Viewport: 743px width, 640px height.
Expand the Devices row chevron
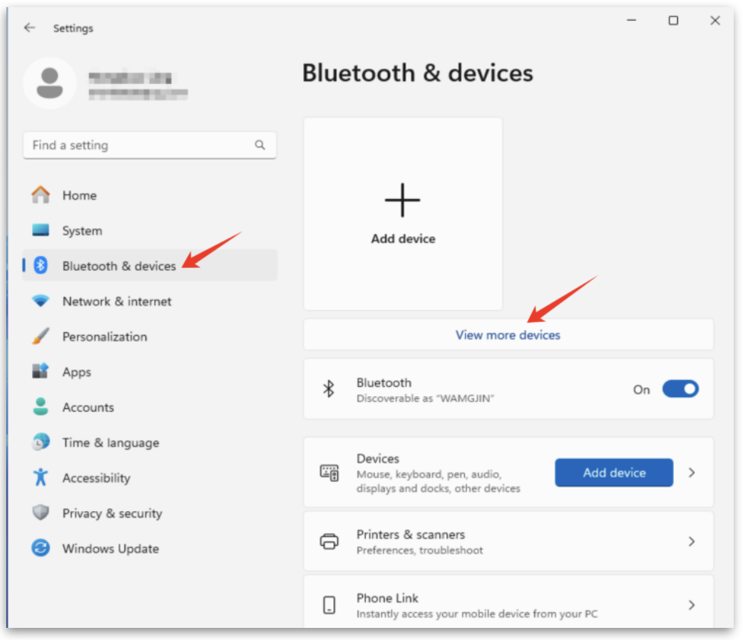click(691, 473)
